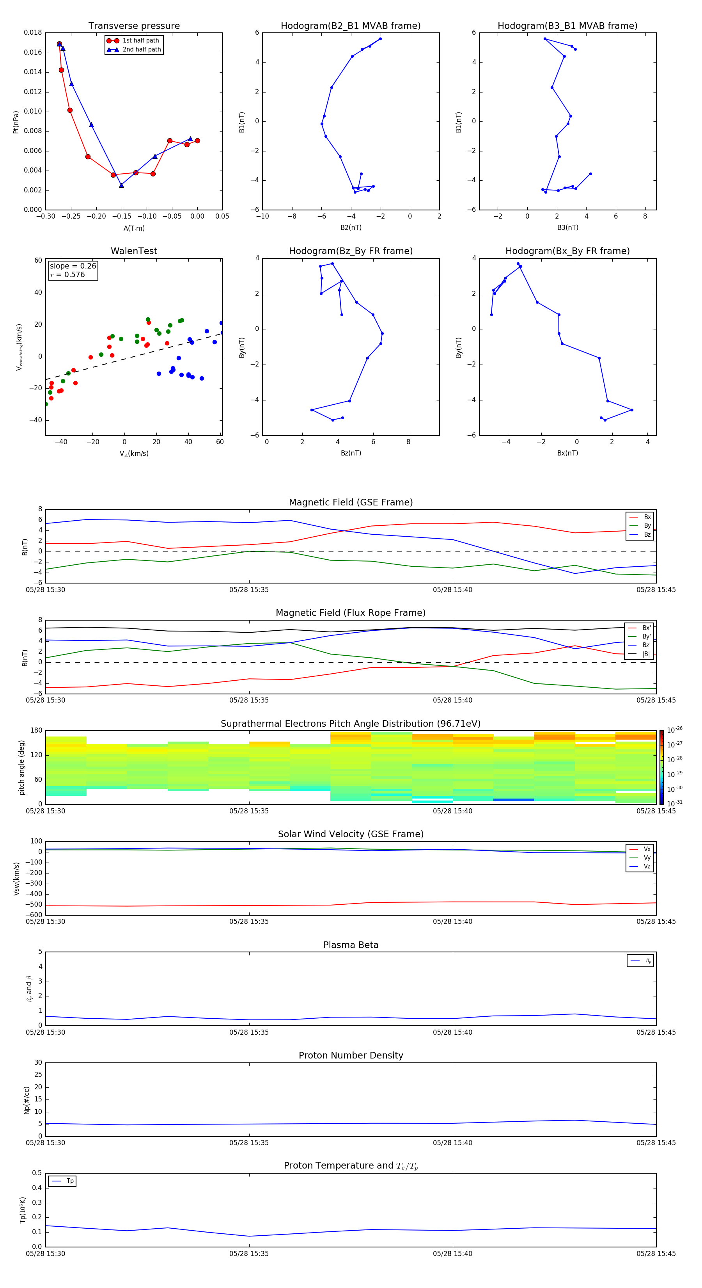Select the "05/28 15:45" tick under Proton Temperature

click(656, 1254)
